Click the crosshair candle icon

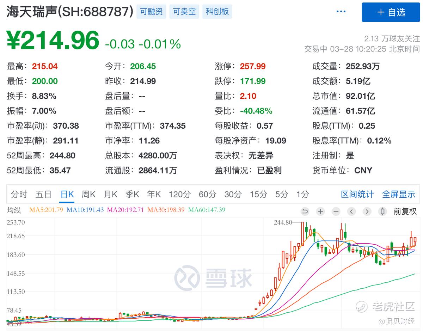(382, 212)
